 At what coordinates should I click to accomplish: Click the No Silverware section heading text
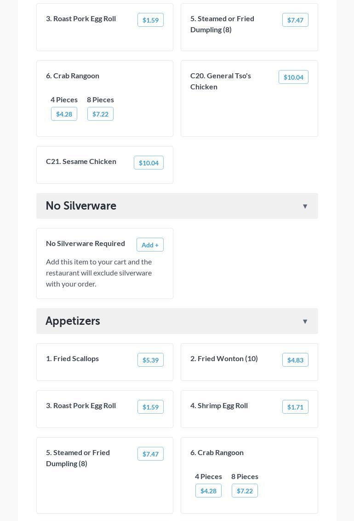[81, 206]
